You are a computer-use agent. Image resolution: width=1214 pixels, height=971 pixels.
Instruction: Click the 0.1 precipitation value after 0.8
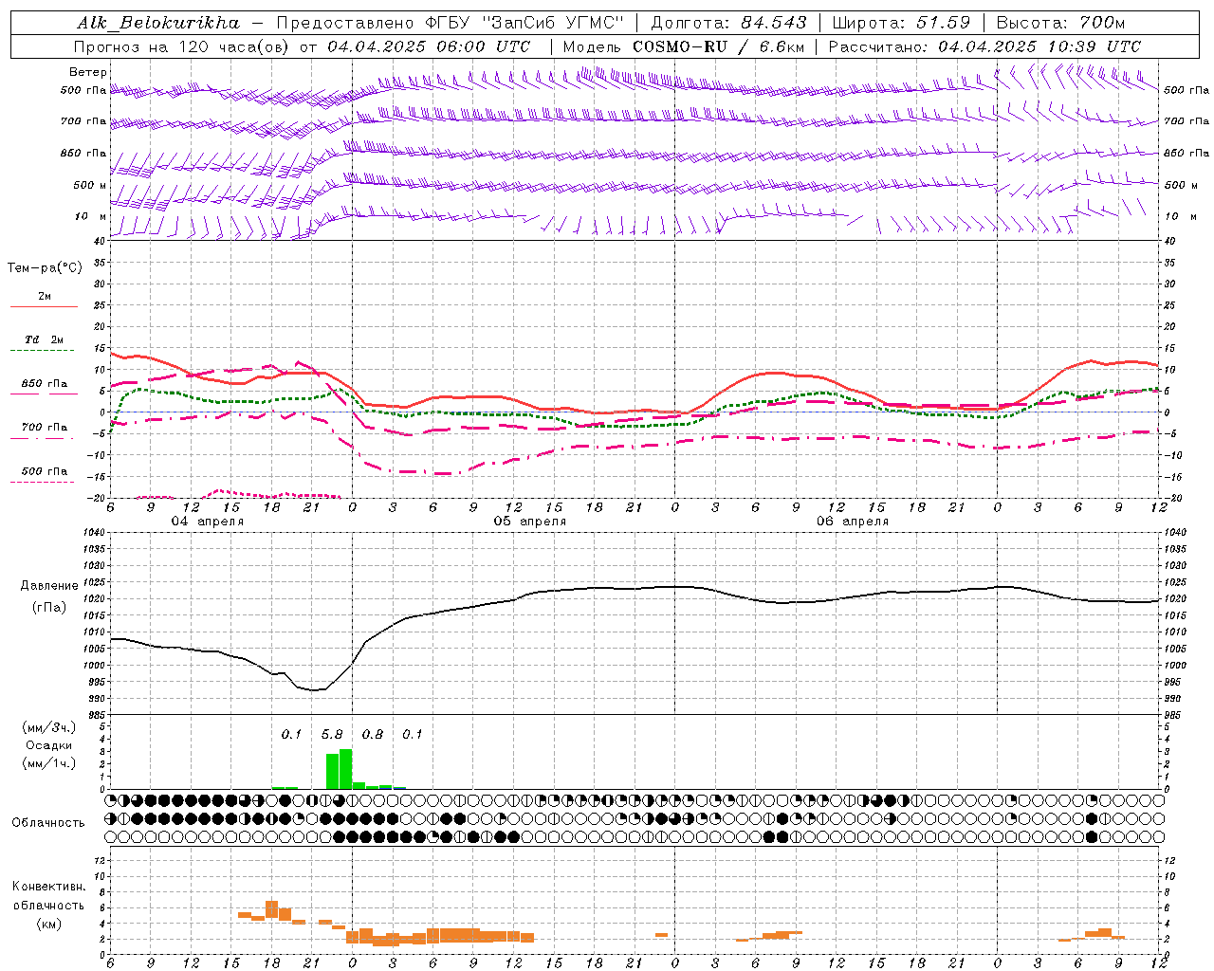413,734
